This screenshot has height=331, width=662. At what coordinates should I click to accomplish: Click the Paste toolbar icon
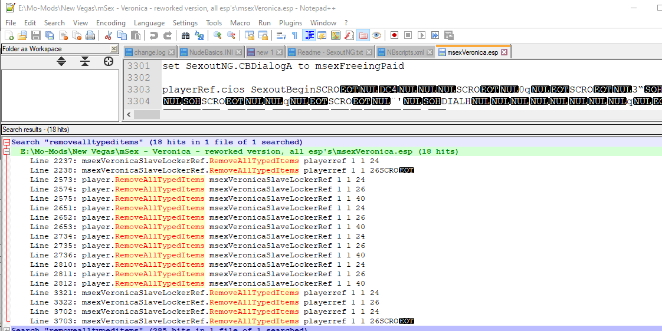pos(135,35)
